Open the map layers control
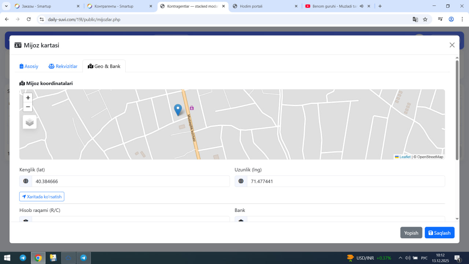 (30, 122)
